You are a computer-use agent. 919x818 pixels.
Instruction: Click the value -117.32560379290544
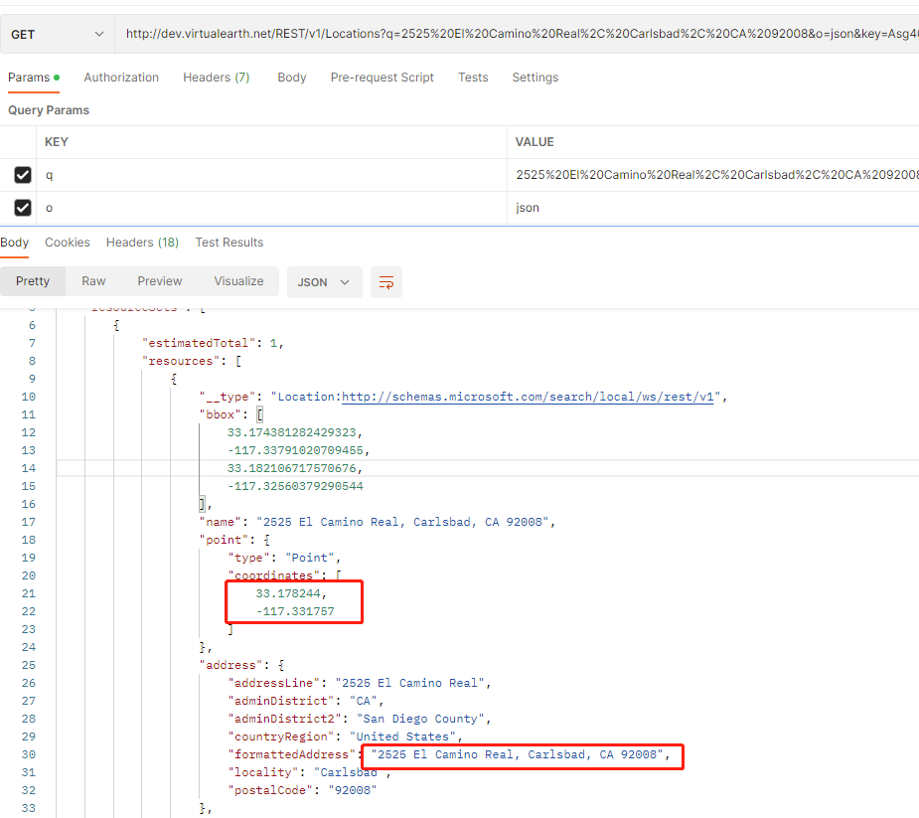coord(295,486)
